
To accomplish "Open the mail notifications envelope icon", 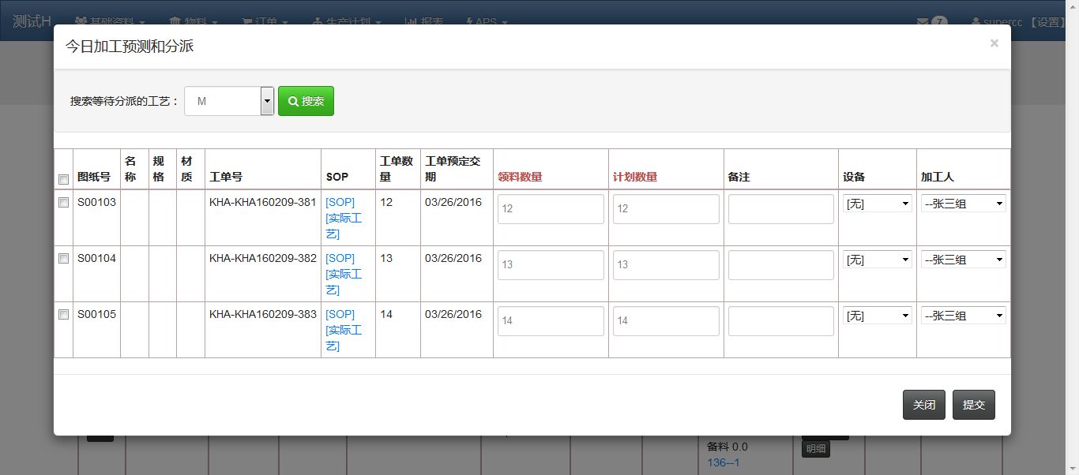I will point(922,22).
